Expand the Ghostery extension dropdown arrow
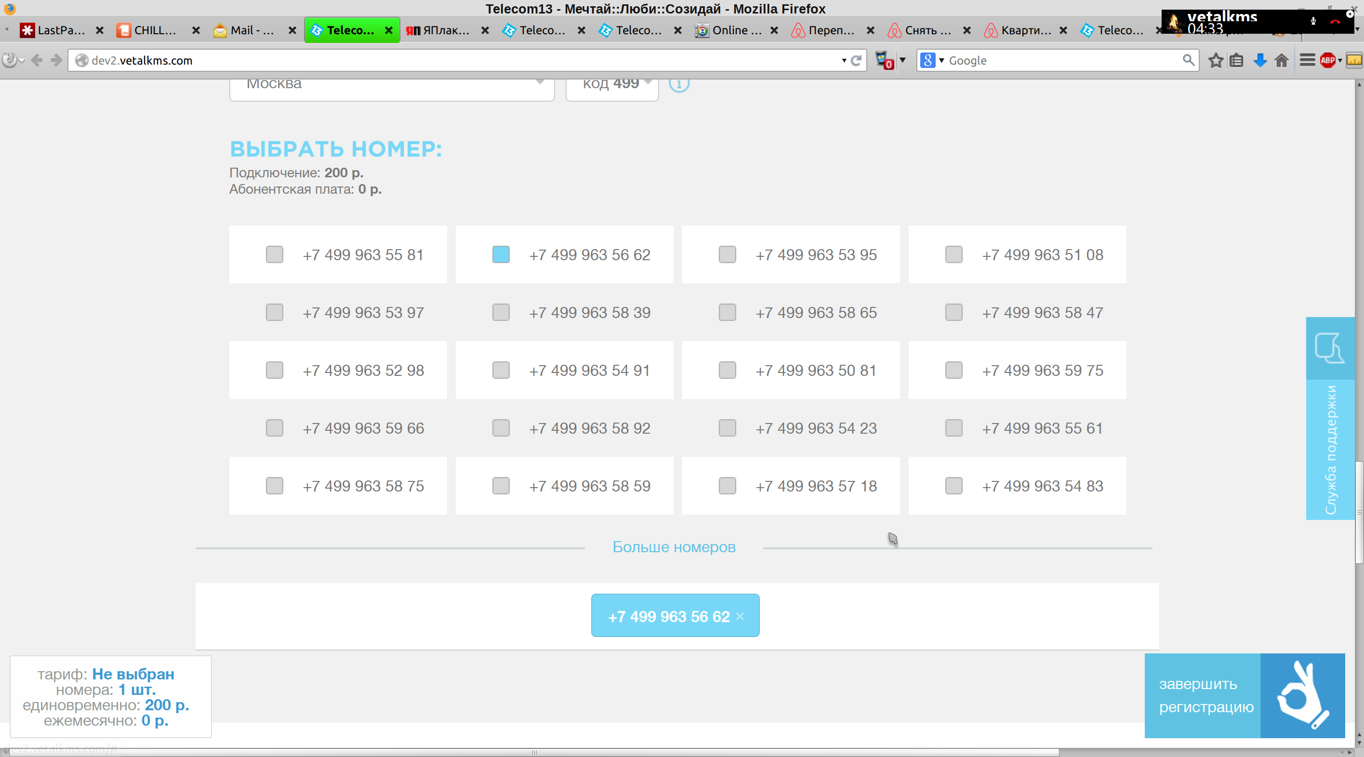1364x757 pixels. (903, 60)
